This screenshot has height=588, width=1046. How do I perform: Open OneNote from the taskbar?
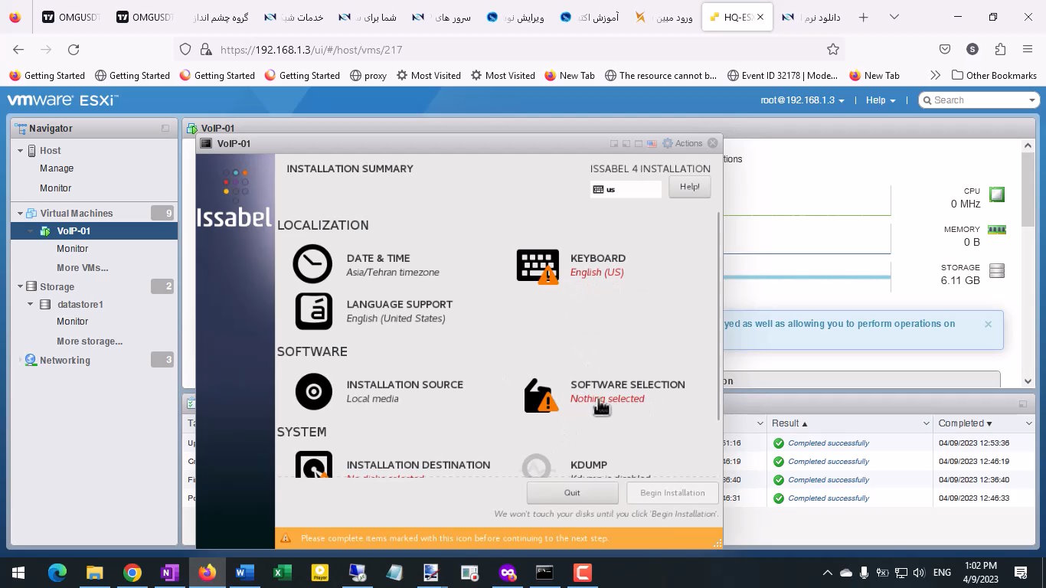pyautogui.click(x=170, y=573)
